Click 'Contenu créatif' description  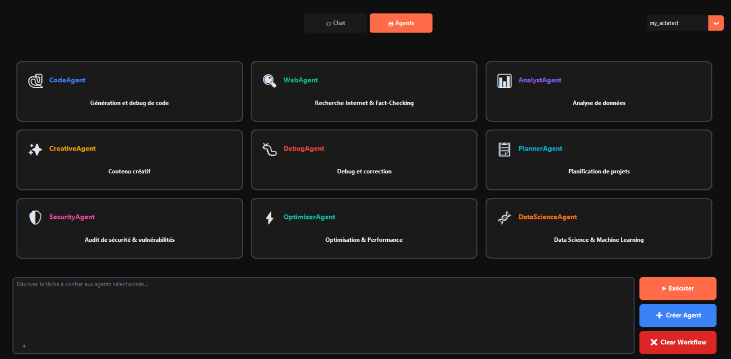129,171
